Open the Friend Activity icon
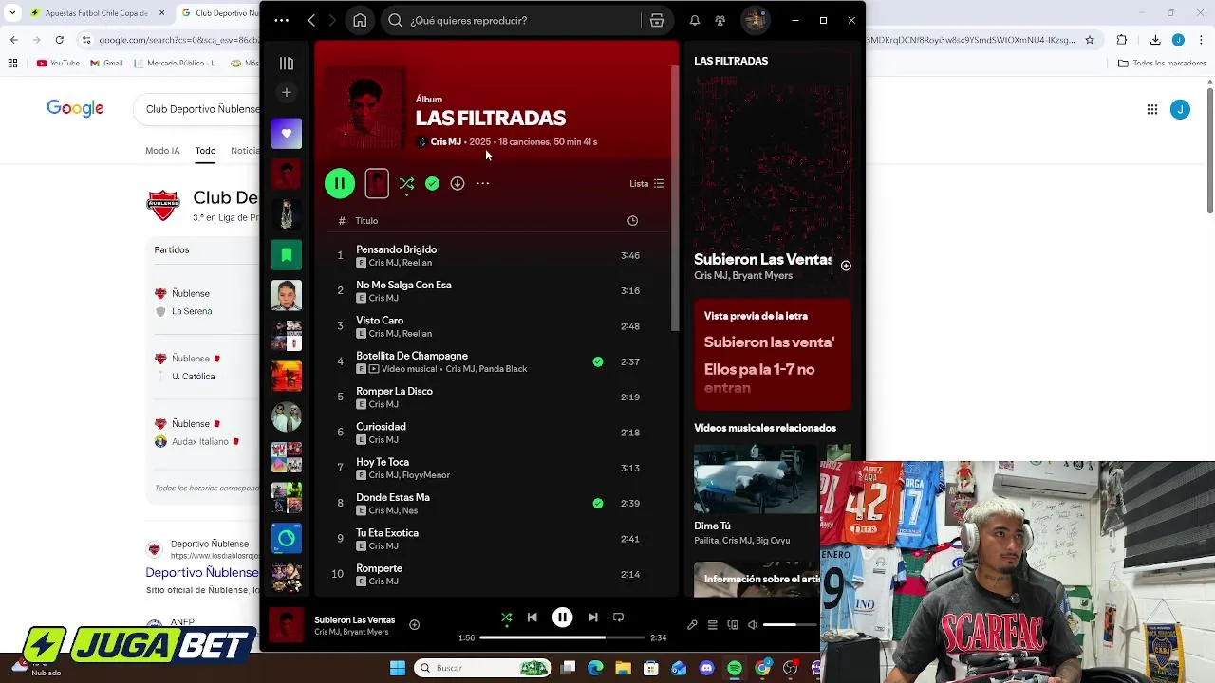 tap(720, 20)
